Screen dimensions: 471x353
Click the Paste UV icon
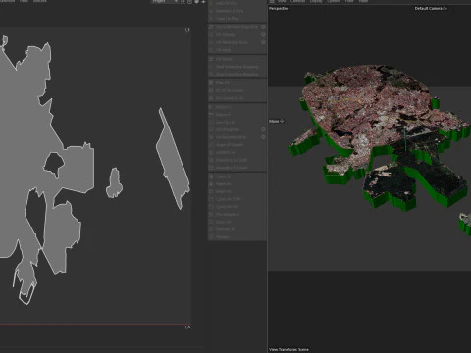click(x=211, y=183)
